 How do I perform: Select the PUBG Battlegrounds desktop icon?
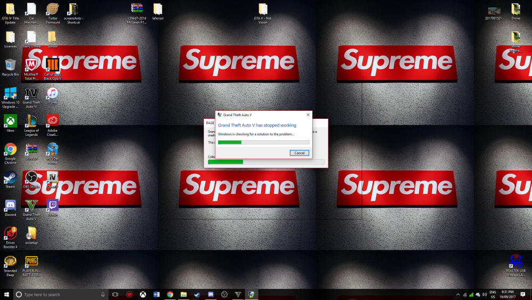pos(31,266)
